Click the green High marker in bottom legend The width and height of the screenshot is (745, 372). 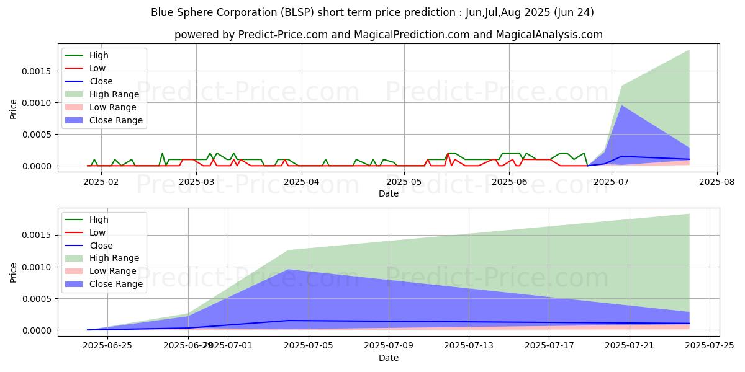tap(75, 219)
